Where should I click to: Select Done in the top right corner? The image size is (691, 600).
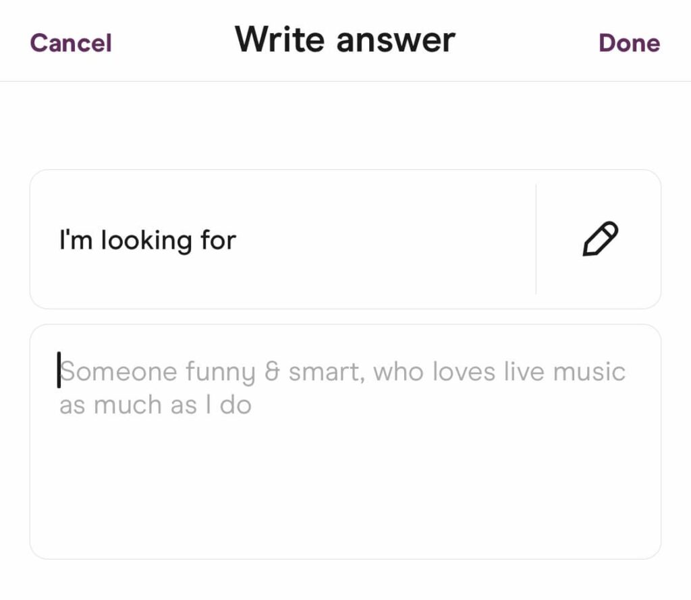(x=630, y=42)
